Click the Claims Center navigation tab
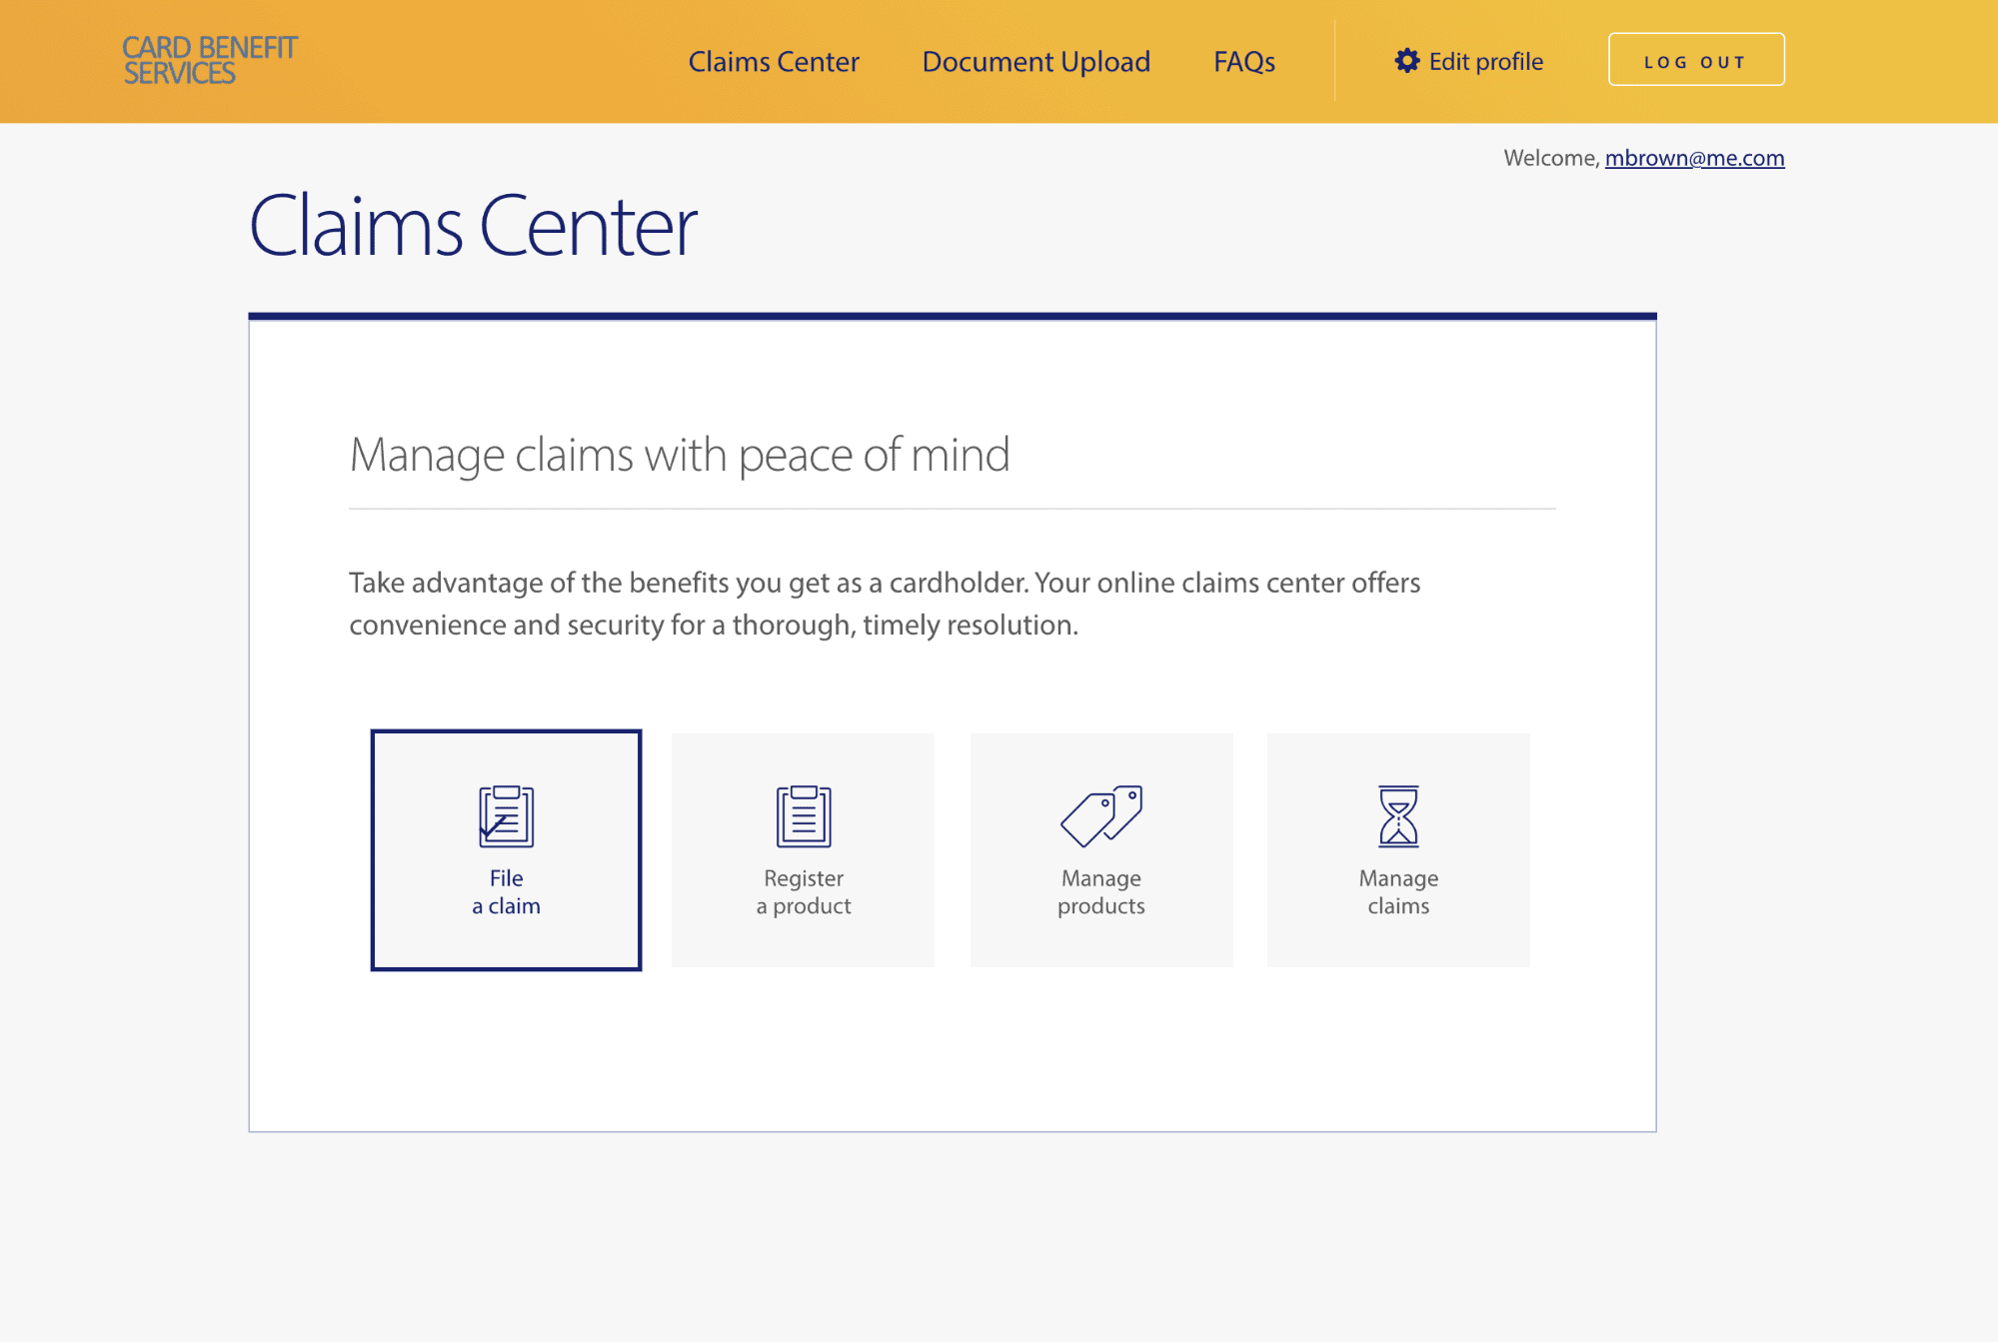This screenshot has height=1342, width=1998. [x=775, y=60]
